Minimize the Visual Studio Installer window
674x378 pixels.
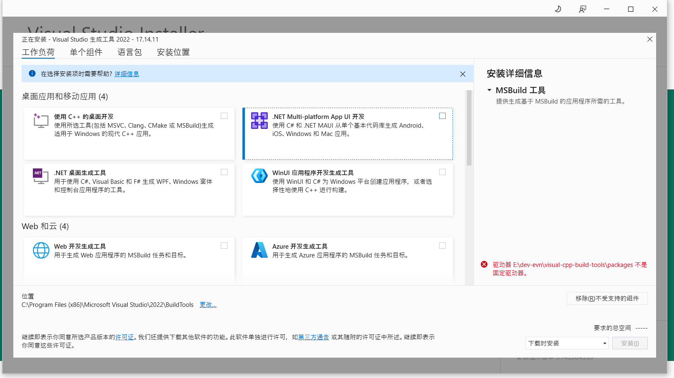[x=607, y=9]
